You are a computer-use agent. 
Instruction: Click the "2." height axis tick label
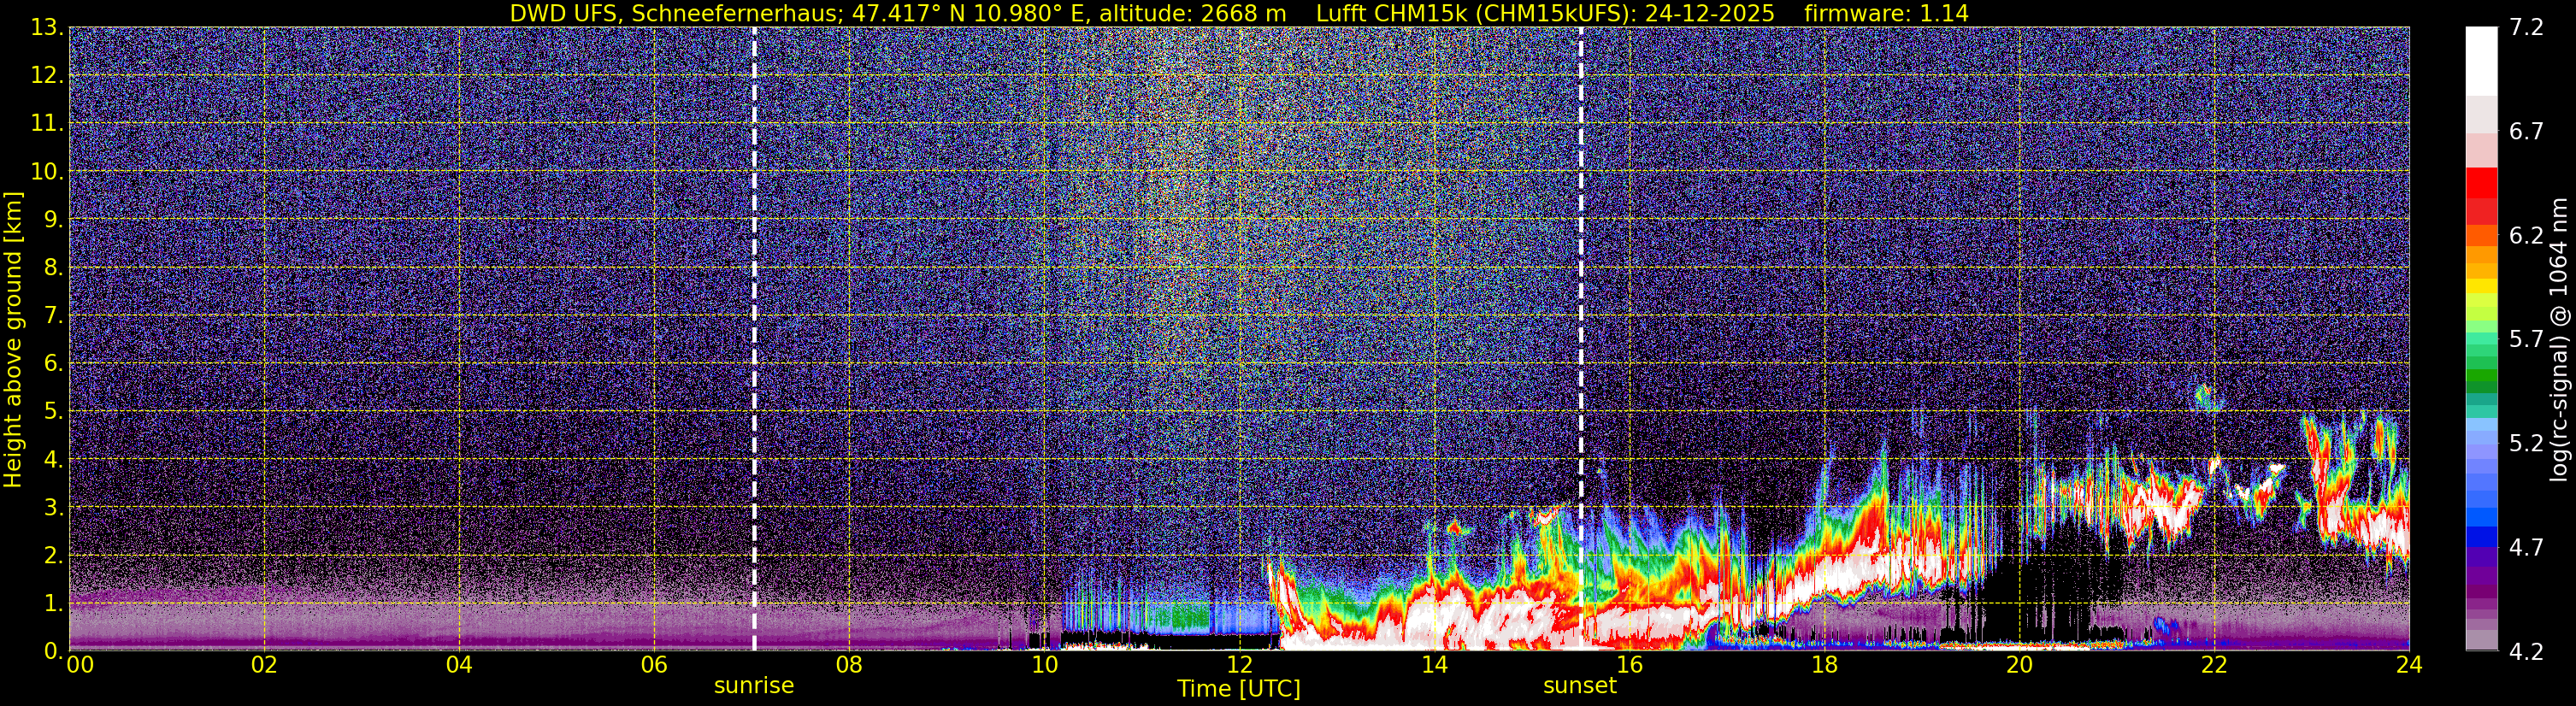(x=52, y=555)
